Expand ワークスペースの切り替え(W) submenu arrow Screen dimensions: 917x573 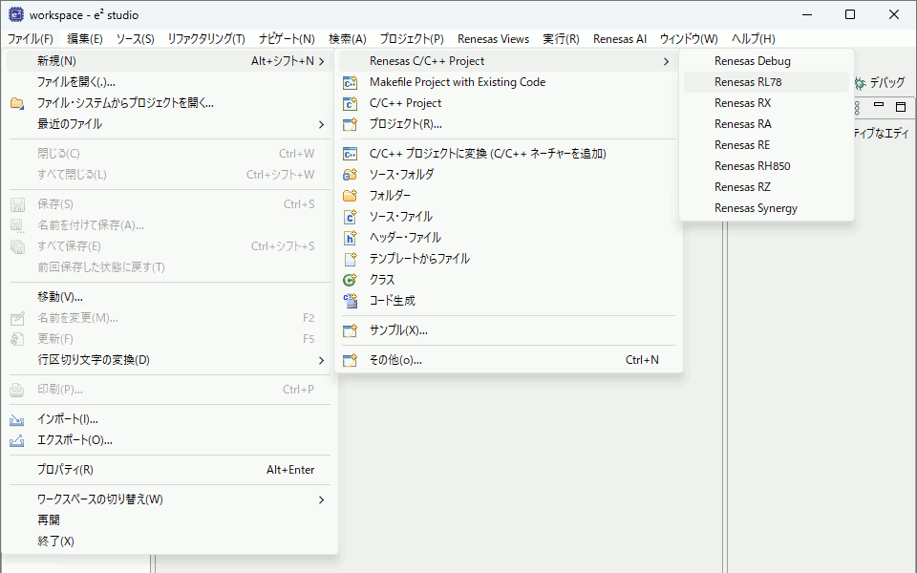point(321,499)
